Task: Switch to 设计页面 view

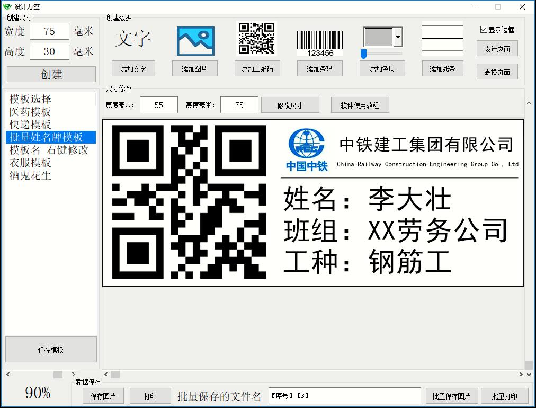Action: (497, 49)
